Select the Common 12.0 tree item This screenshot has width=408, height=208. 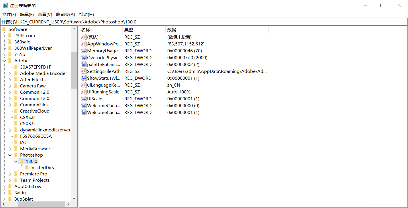coord(35,92)
